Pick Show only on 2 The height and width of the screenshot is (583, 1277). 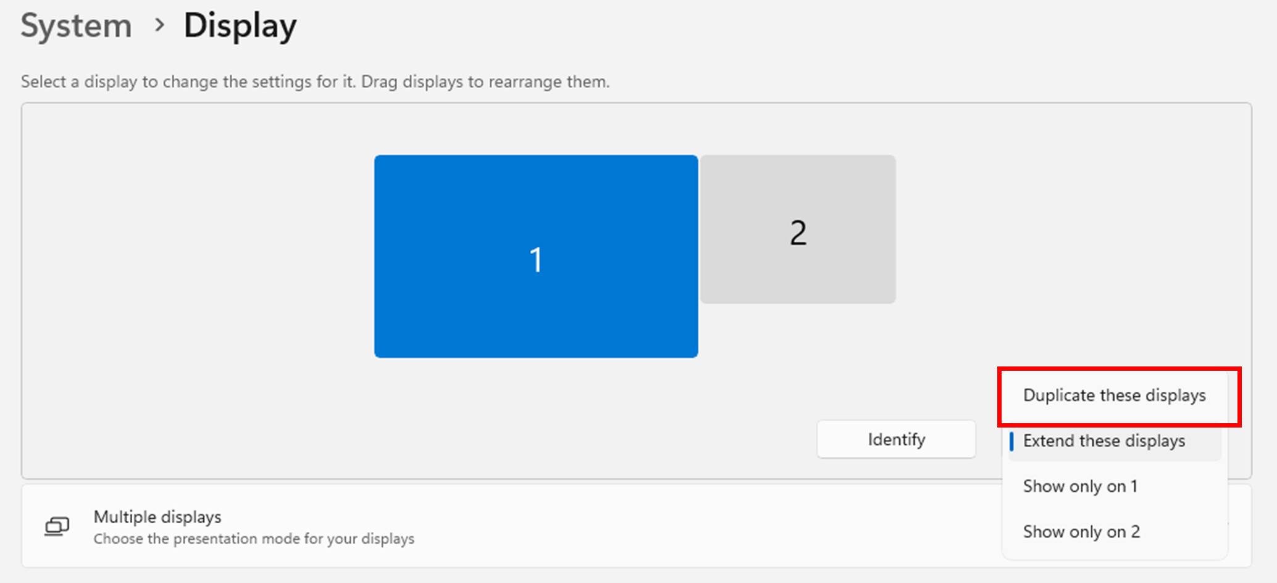(1081, 532)
